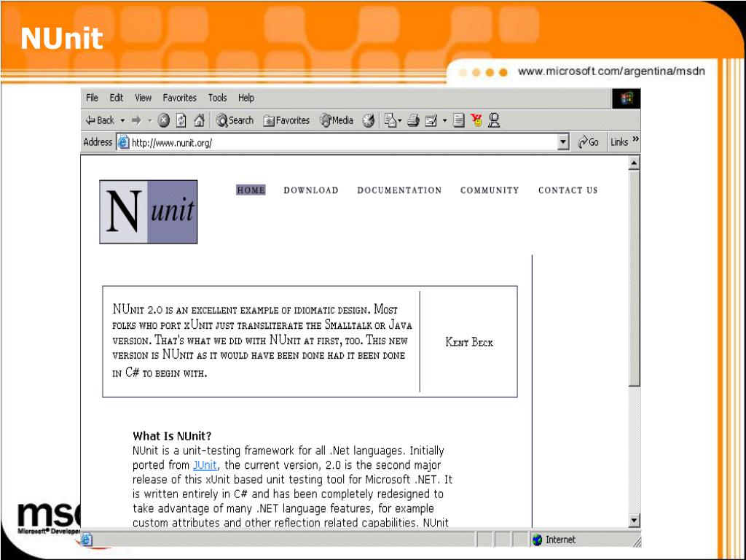746x560 pixels.
Task: Expand the Mail dropdown arrow
Action: point(400,120)
